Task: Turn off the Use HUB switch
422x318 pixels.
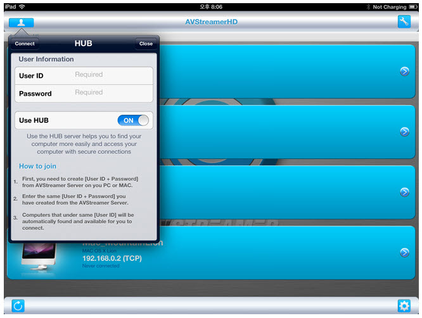Action: [133, 120]
